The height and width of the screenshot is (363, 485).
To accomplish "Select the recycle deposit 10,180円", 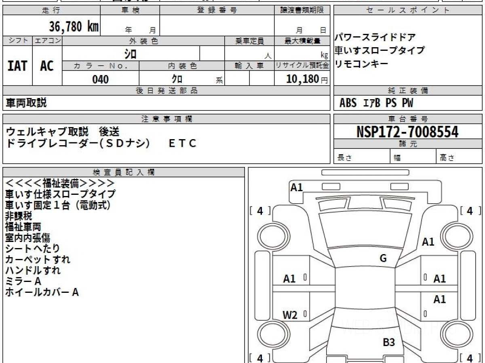I will coord(307,79).
